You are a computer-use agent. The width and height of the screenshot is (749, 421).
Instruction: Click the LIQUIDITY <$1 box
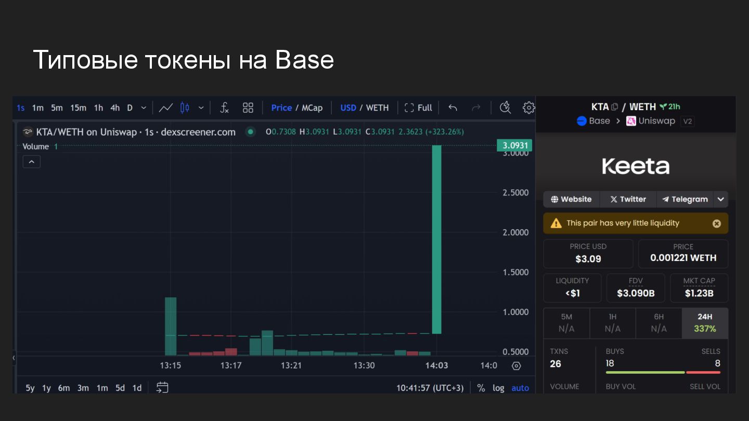click(x=572, y=288)
